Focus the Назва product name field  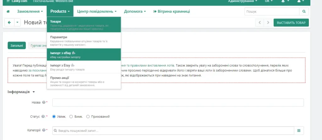tap(178, 102)
